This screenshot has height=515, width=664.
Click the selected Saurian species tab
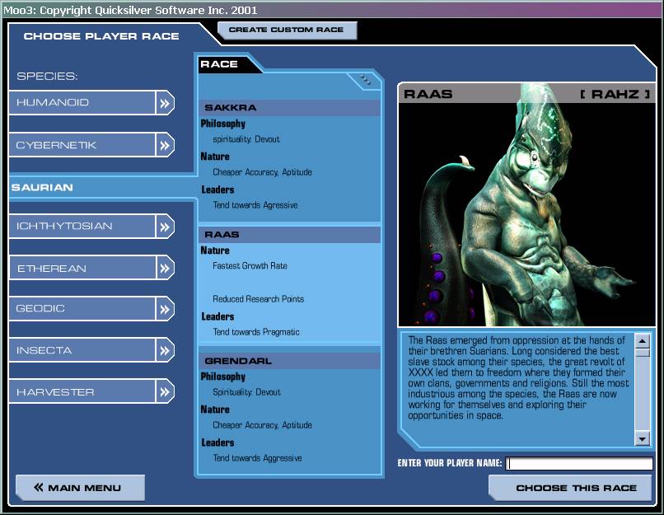(103, 188)
